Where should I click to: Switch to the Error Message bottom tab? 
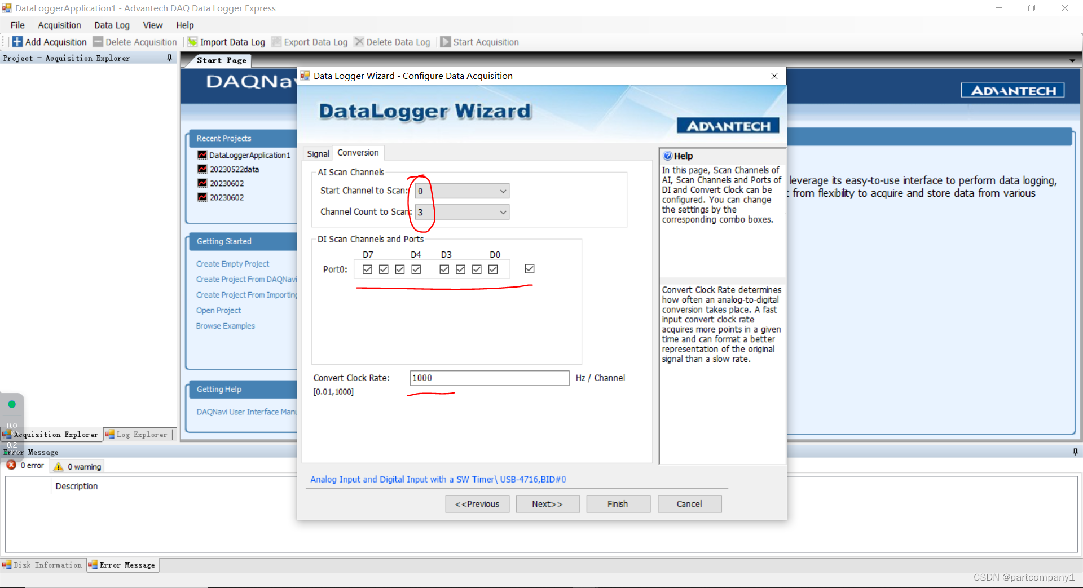123,565
